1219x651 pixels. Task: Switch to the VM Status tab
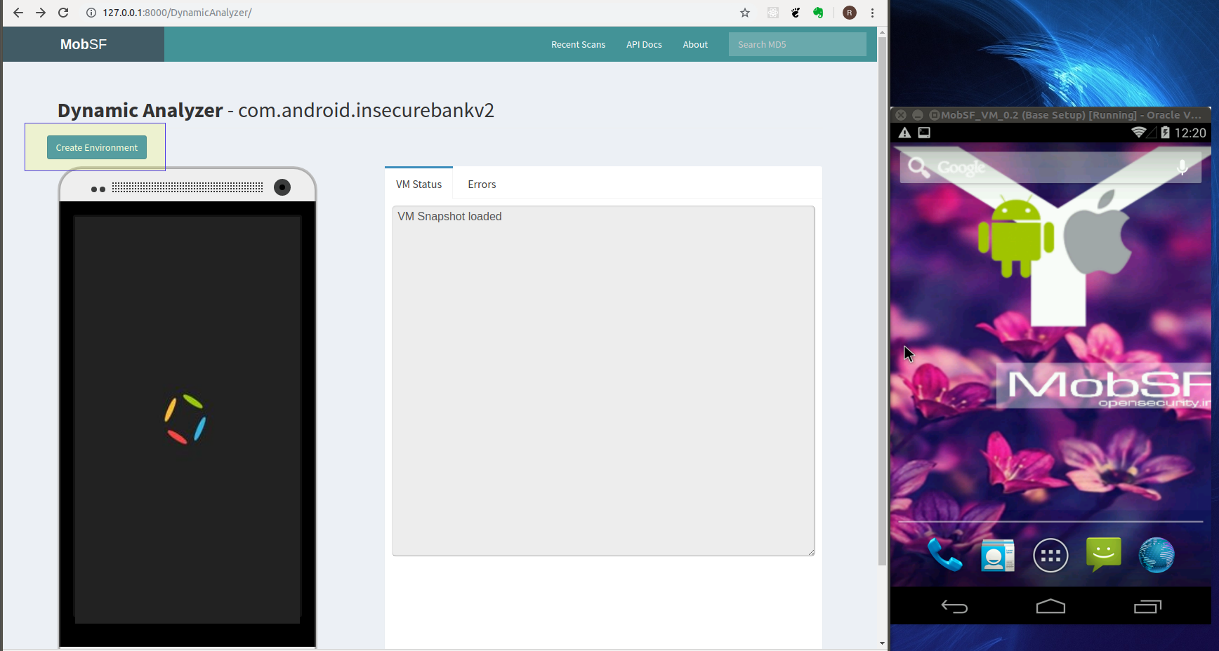point(419,184)
